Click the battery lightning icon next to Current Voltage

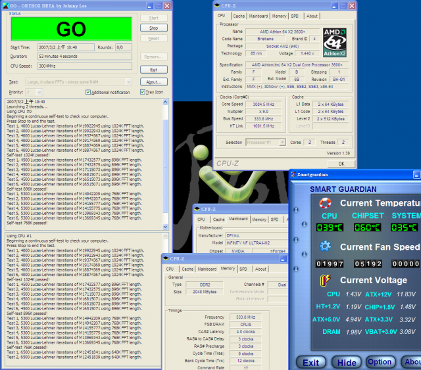click(x=325, y=280)
